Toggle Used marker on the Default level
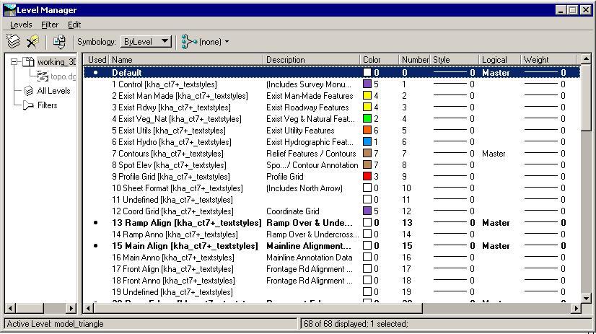Image resolution: width=596 pixels, height=334 pixels. click(96, 73)
